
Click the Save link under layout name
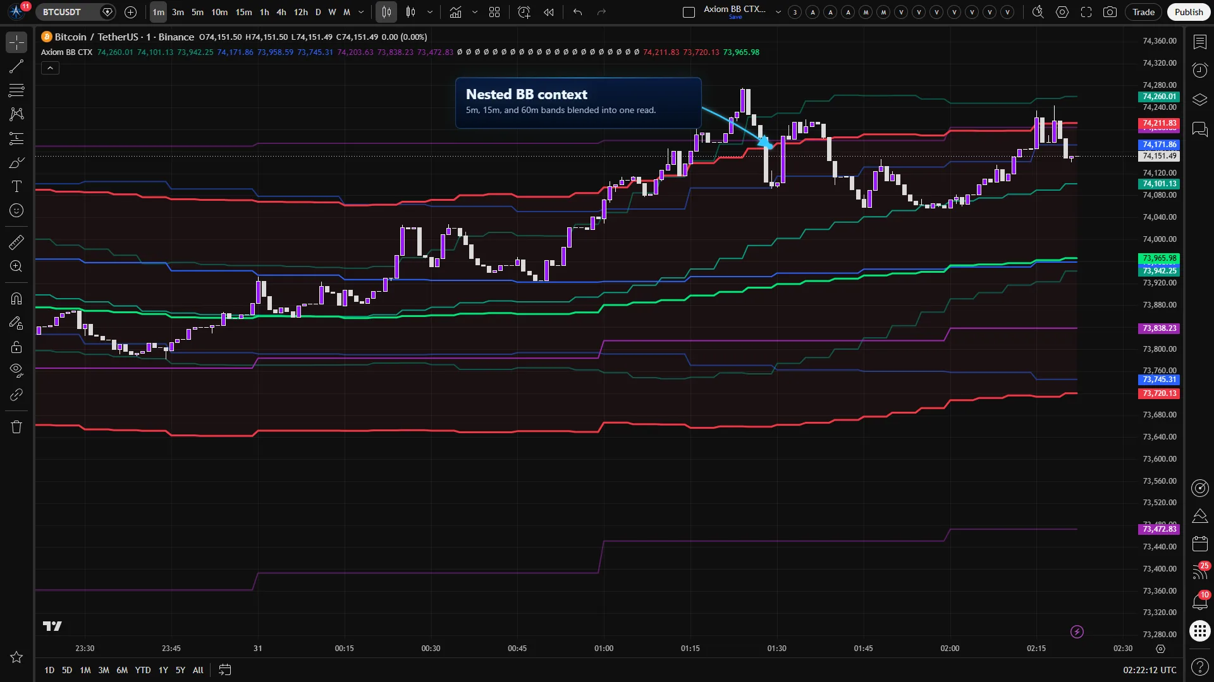(735, 18)
